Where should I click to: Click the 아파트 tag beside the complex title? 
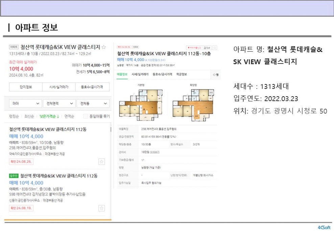[x=14, y=47]
